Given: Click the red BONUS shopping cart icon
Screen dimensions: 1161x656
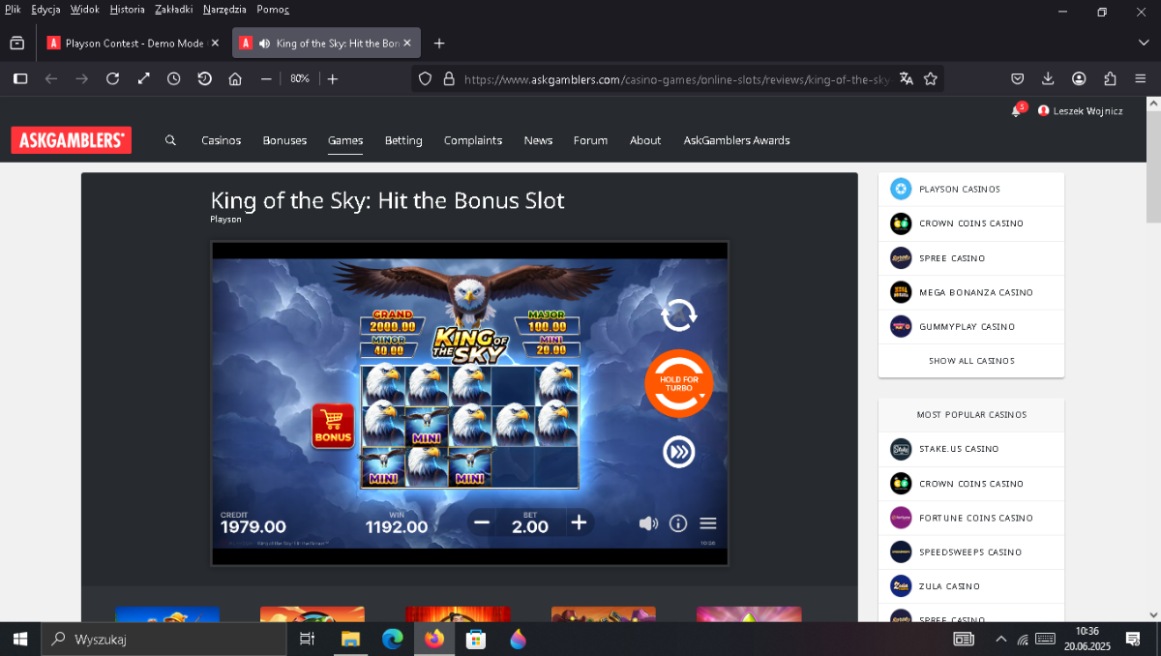Looking at the screenshot, I should tap(333, 426).
